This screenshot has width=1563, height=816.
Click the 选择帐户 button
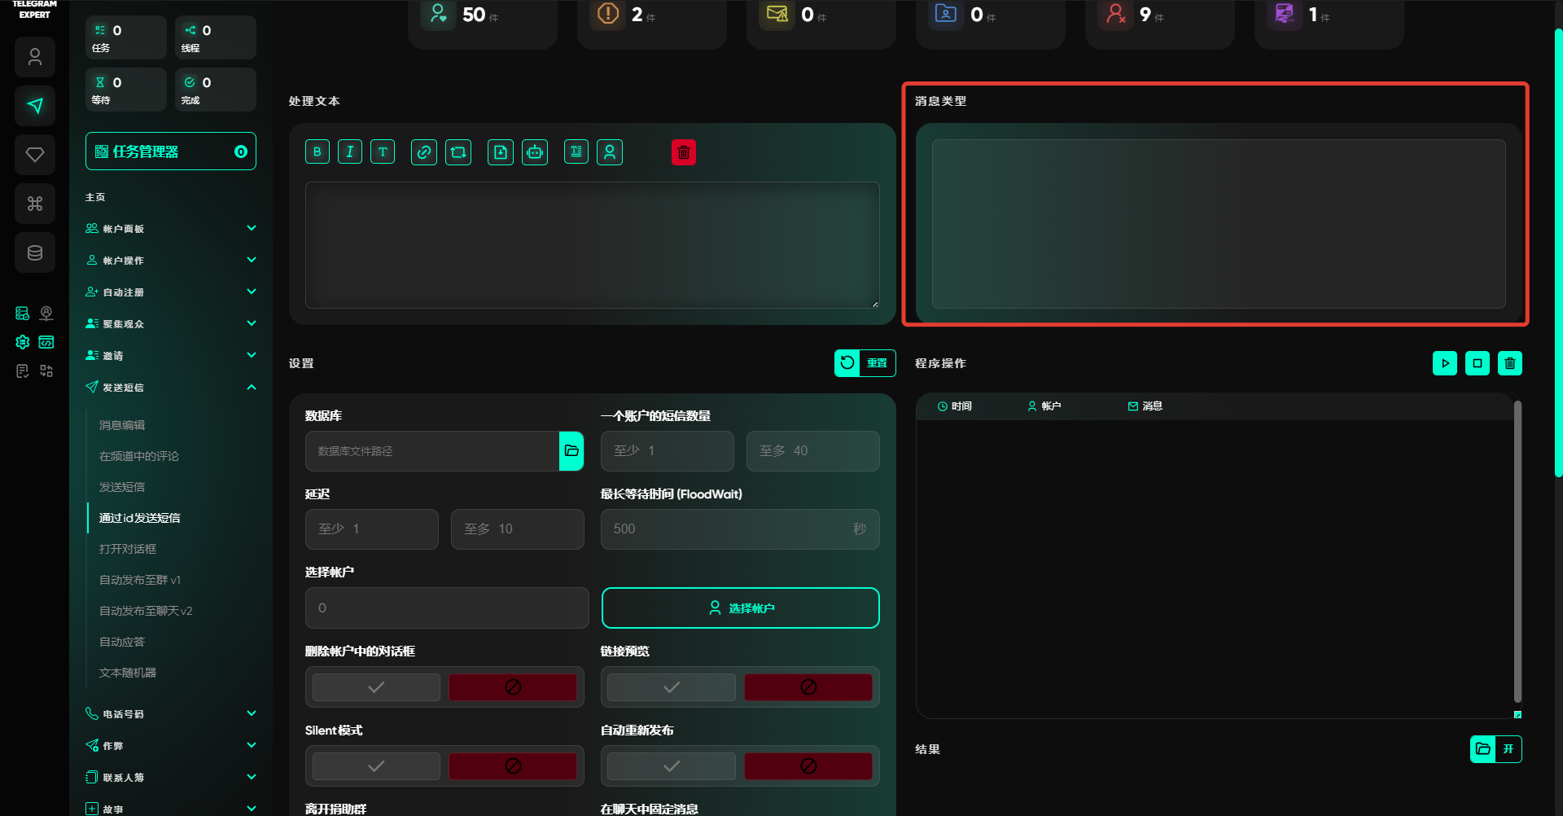click(x=740, y=608)
